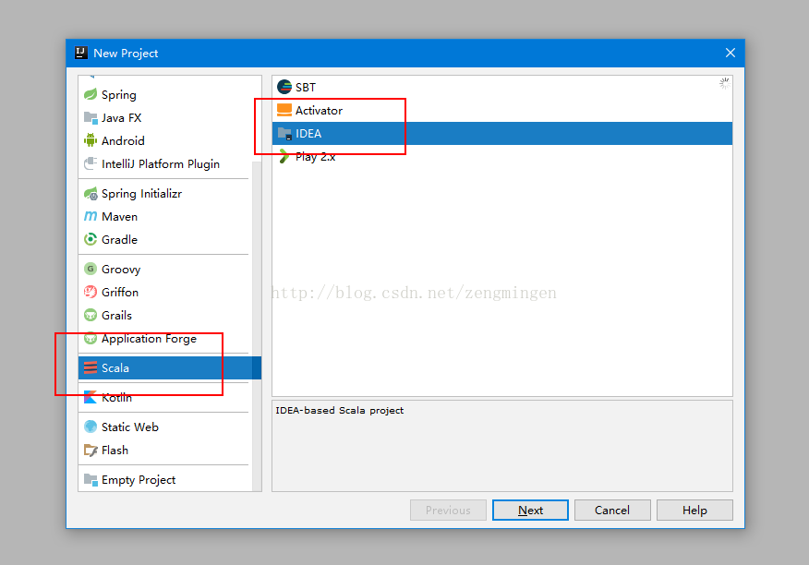
Task: Select Flash project type
Action: click(165, 450)
